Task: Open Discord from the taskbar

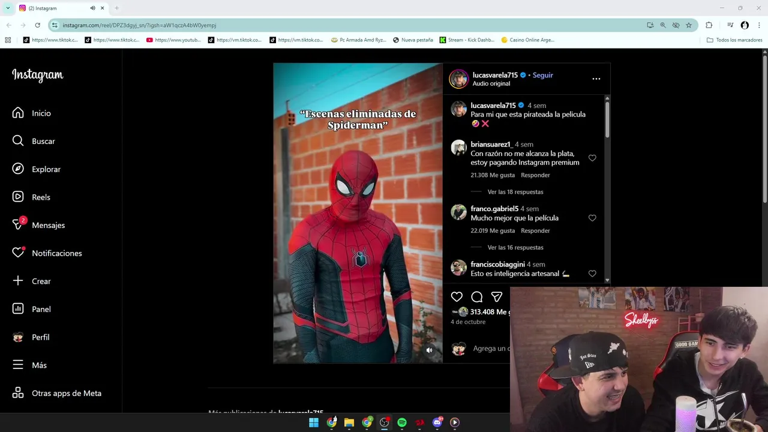Action: pyautogui.click(x=437, y=422)
